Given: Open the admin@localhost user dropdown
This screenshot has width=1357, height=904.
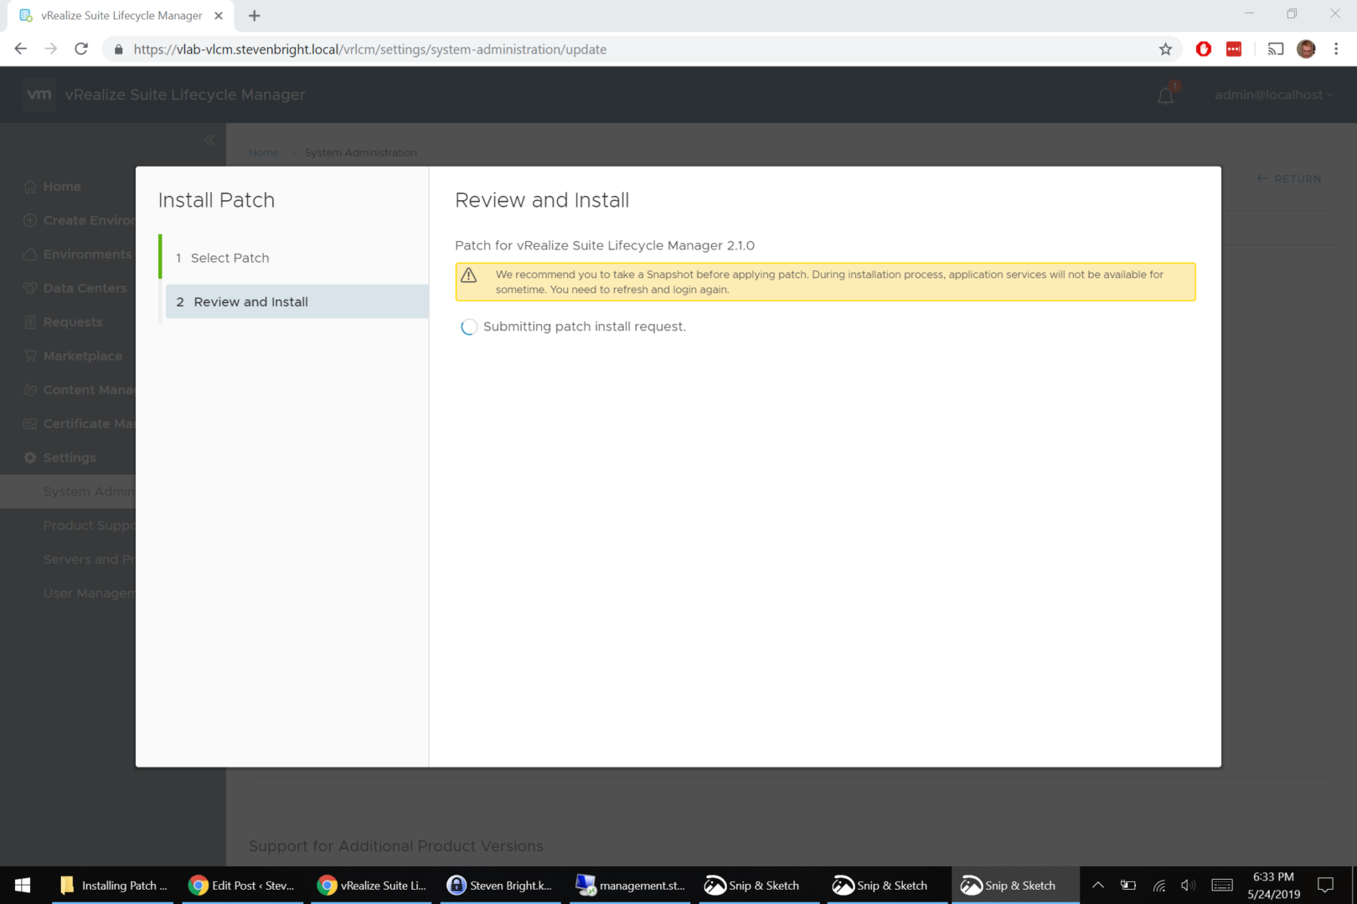Looking at the screenshot, I should coord(1272,95).
